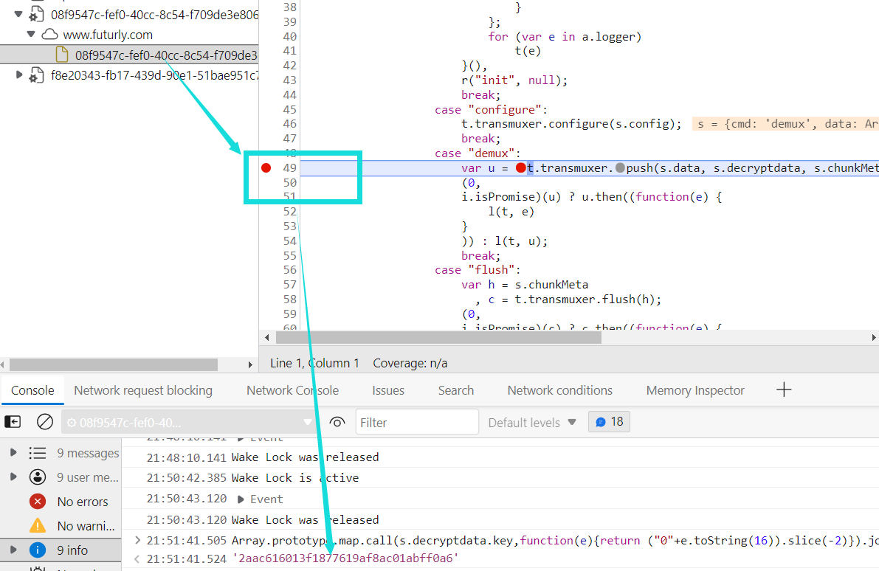
Task: Click the file navigator horizontal scrollbar thumb
Action: [113, 364]
